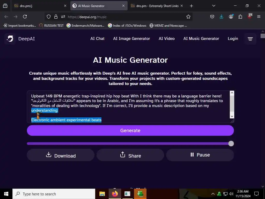Open AI Video nav item
265x199 pixels.
(x=167, y=39)
